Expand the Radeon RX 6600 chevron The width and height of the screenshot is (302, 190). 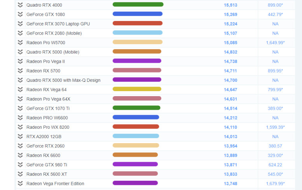coord(20,155)
